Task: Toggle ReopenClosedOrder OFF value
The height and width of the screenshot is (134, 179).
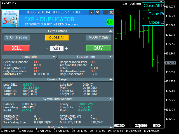Action: [93, 62]
